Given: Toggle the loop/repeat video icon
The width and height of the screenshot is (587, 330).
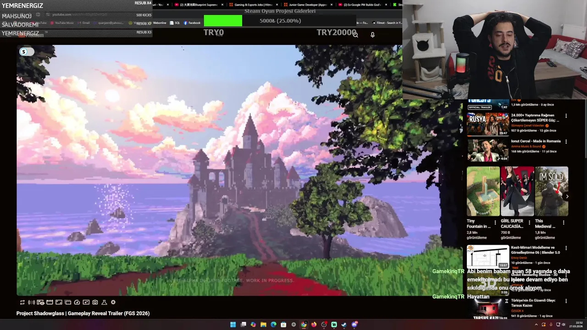Looking at the screenshot, I should (x=22, y=302).
